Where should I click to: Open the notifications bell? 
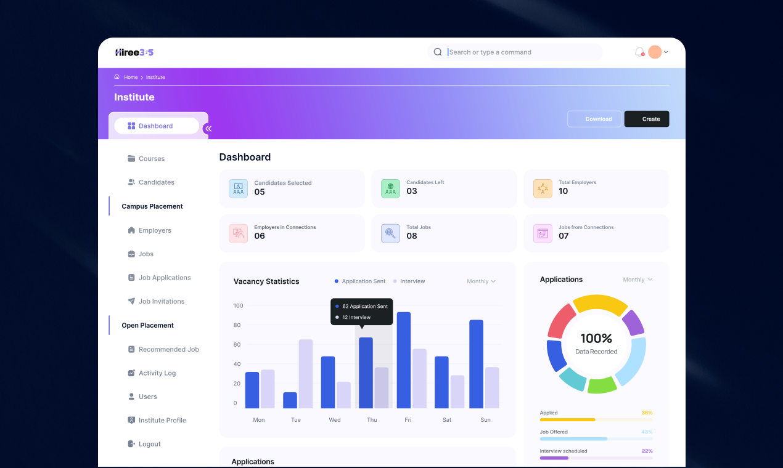coord(639,52)
